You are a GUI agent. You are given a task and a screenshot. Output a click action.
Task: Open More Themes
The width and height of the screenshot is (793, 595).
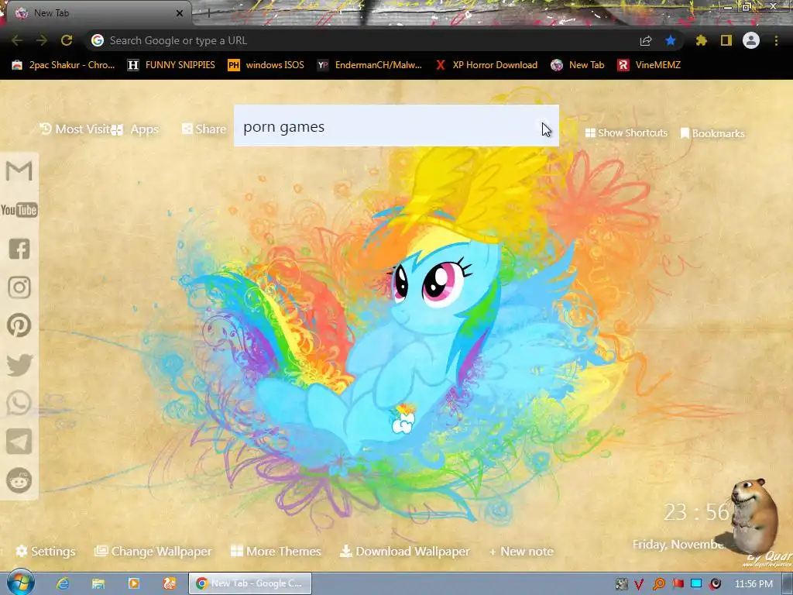(x=276, y=552)
